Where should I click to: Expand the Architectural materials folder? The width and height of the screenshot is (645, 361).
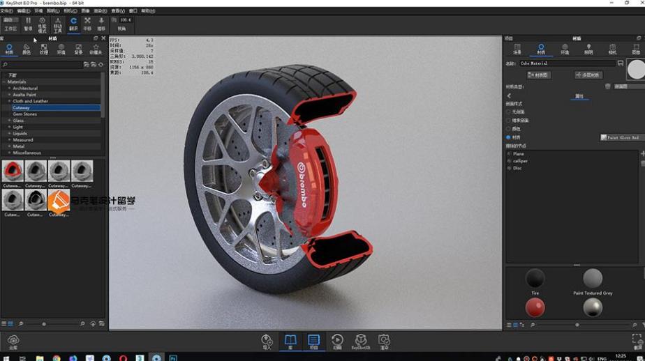(x=9, y=89)
